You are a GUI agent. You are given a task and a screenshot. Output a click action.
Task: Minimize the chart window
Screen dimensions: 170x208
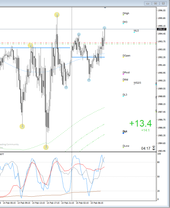click(x=148, y=3)
